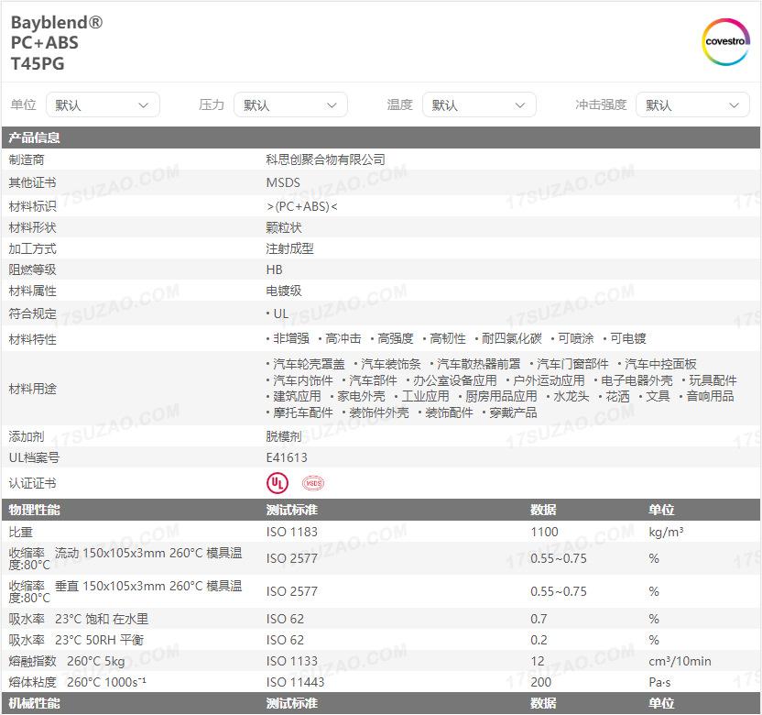Expand the 压力 (pressure) dropdown
The image size is (762, 715).
(290, 105)
